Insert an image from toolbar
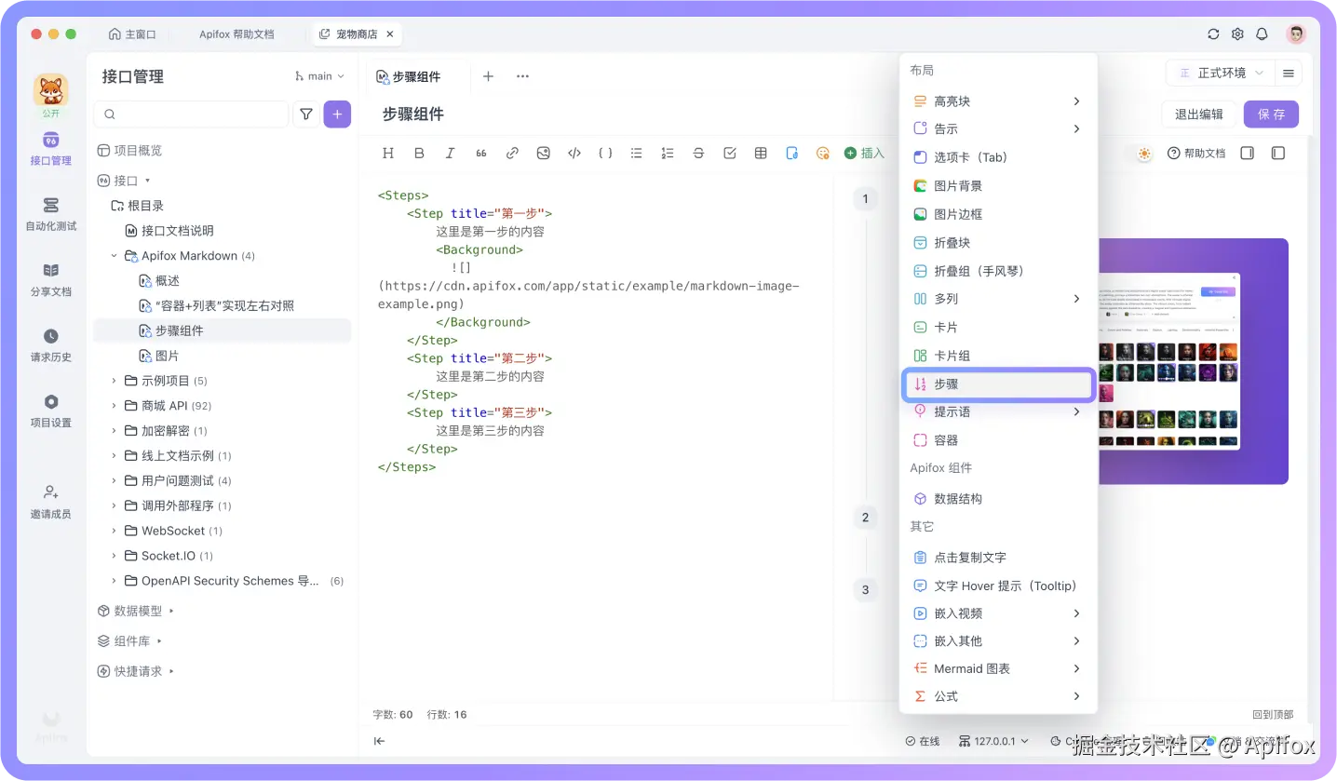The height and width of the screenshot is (781, 1337). tap(543, 154)
